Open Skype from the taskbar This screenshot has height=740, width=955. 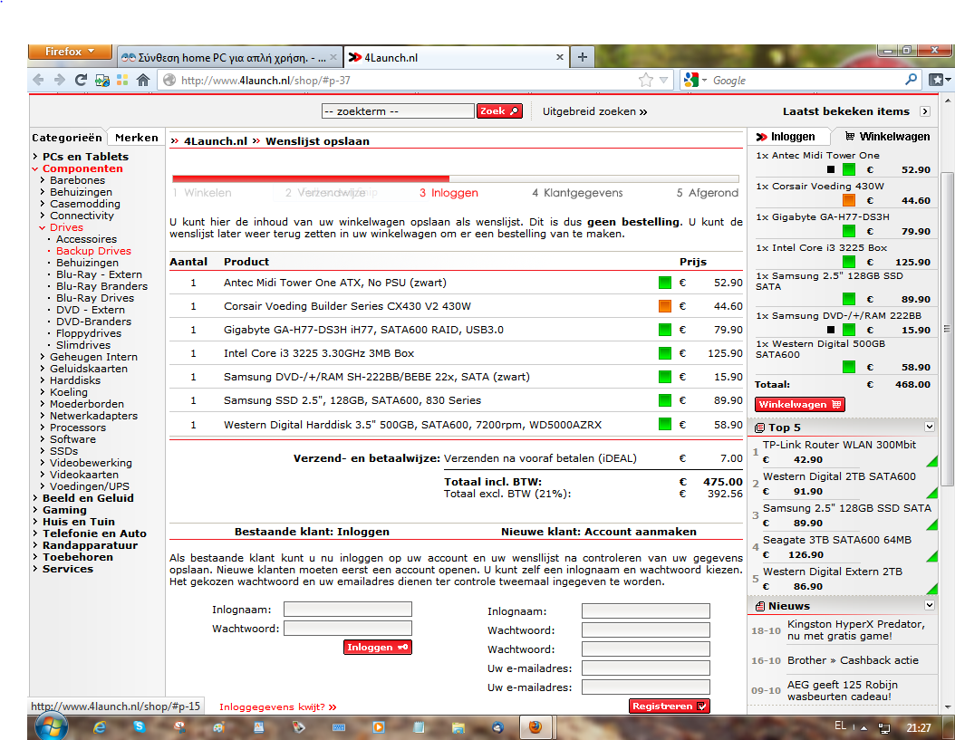(139, 726)
